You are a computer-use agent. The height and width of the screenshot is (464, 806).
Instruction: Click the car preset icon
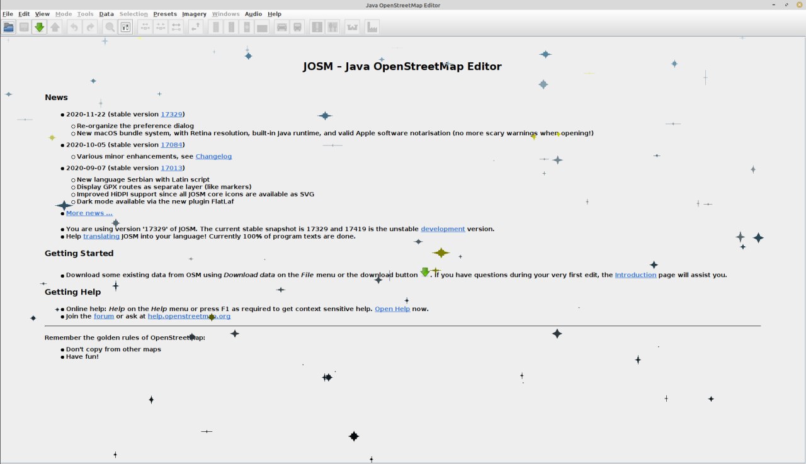pyautogui.click(x=281, y=27)
